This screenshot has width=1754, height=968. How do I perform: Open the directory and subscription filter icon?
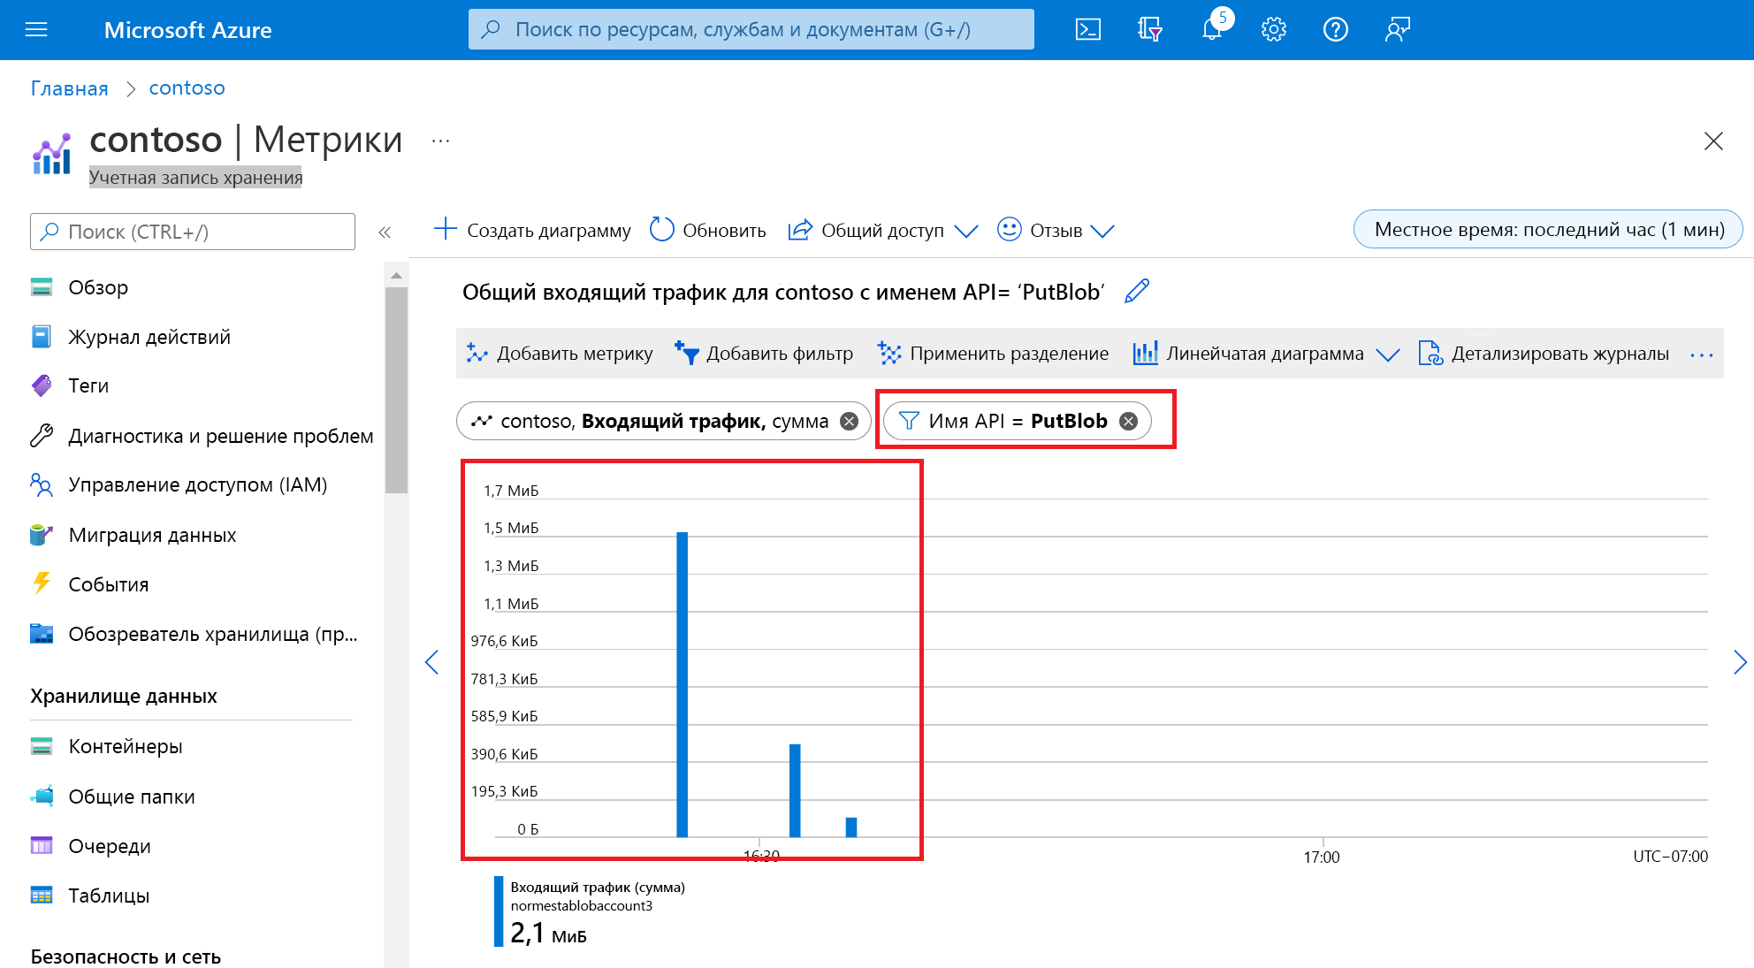click(1149, 30)
